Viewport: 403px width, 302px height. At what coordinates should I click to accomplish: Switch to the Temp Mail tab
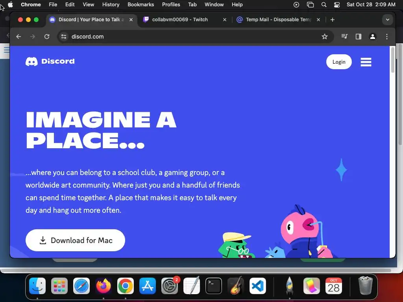click(279, 20)
